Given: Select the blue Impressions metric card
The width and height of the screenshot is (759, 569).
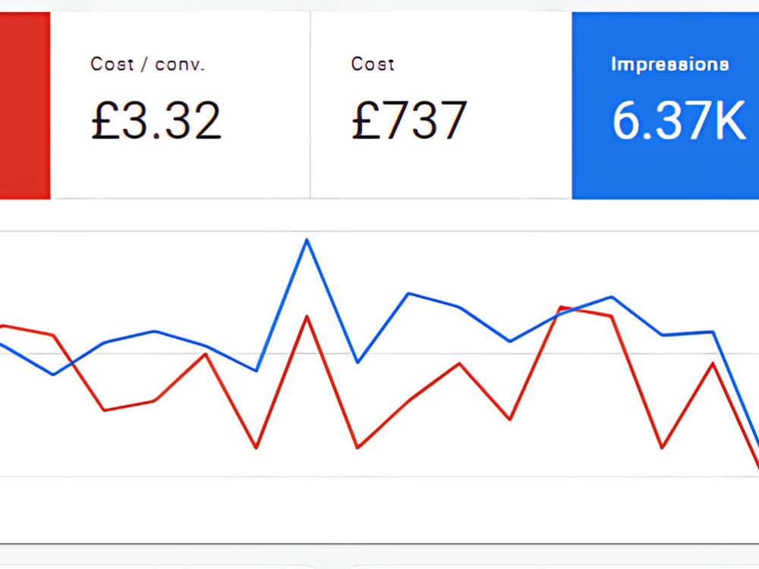Looking at the screenshot, I should pyautogui.click(x=665, y=105).
